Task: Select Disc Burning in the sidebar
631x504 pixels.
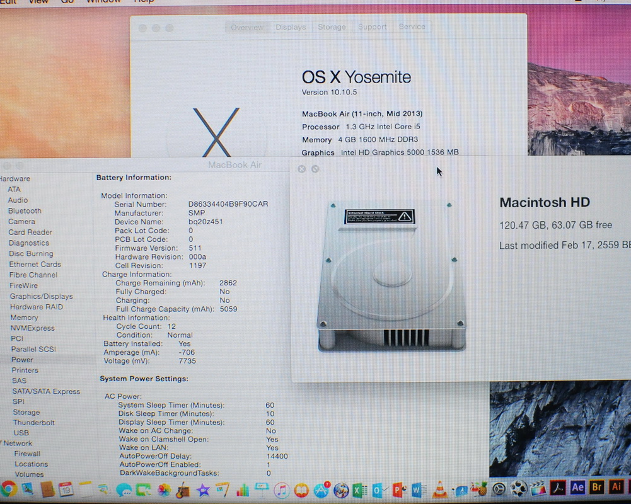Action: pos(31,253)
